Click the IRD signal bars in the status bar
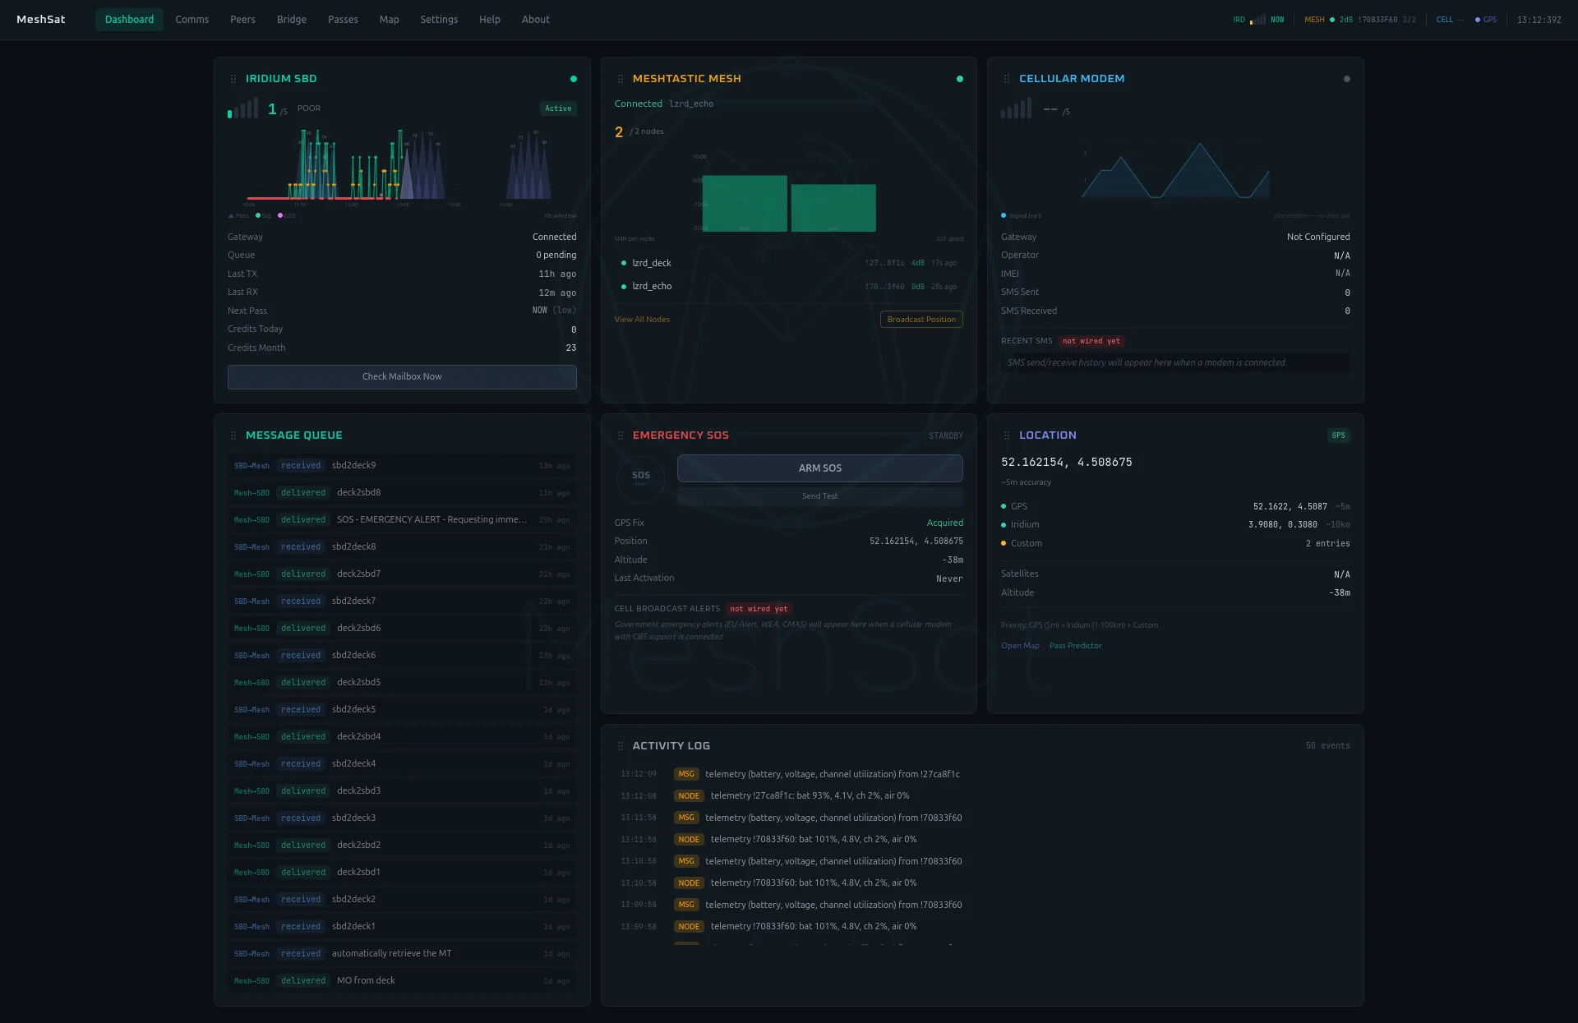Viewport: 1578px width, 1023px height. (1256, 20)
